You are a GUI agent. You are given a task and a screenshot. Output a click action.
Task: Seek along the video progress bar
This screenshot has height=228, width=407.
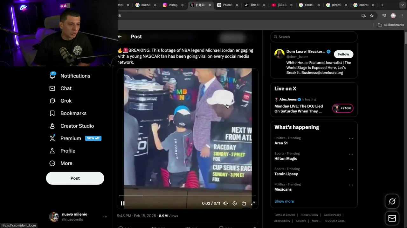(188, 196)
